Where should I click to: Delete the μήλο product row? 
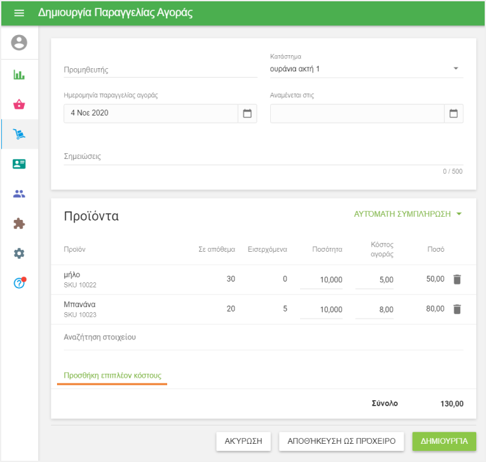coord(457,280)
